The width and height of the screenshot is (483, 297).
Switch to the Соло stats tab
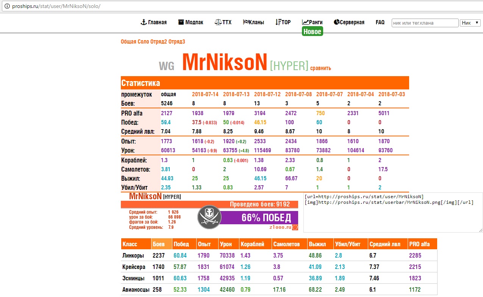click(x=143, y=42)
